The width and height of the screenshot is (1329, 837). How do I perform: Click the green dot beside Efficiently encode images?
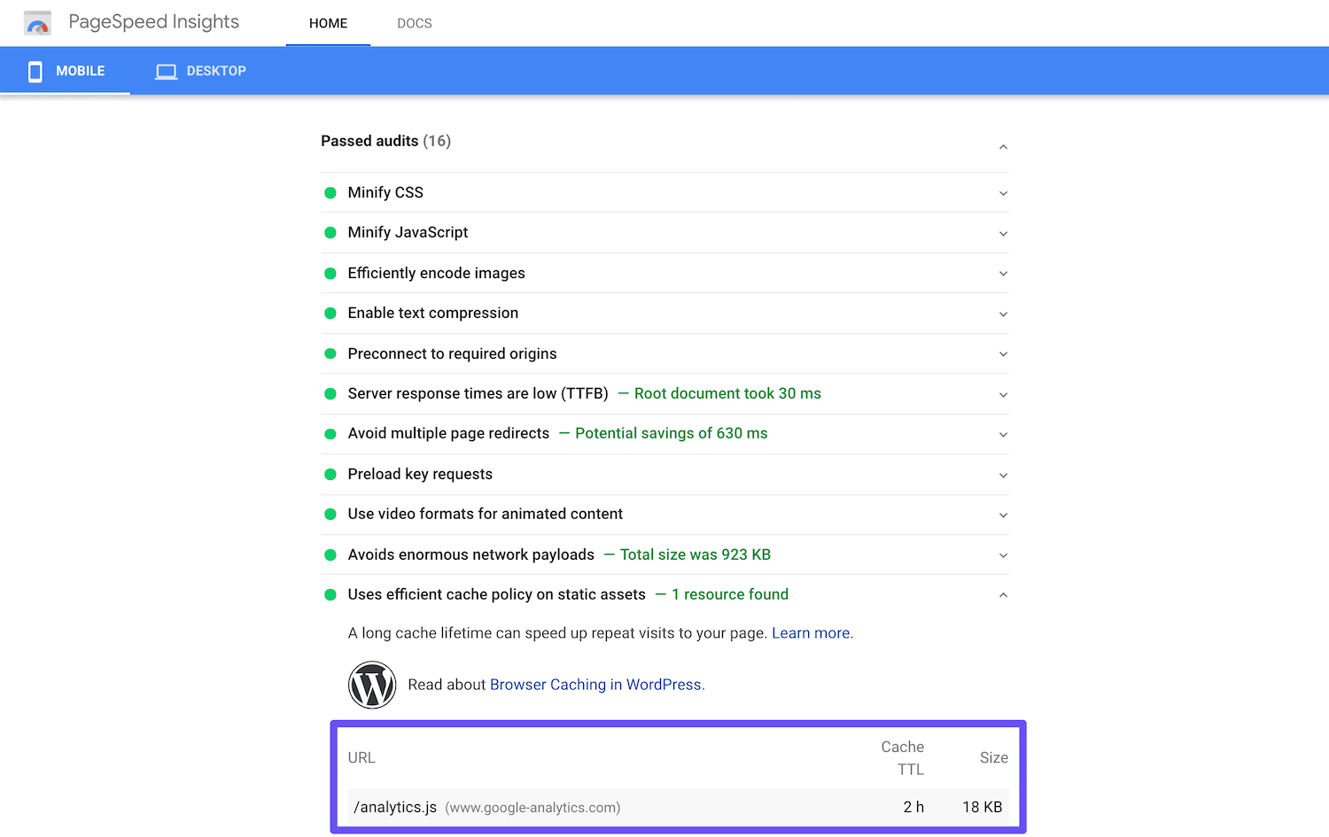(330, 273)
